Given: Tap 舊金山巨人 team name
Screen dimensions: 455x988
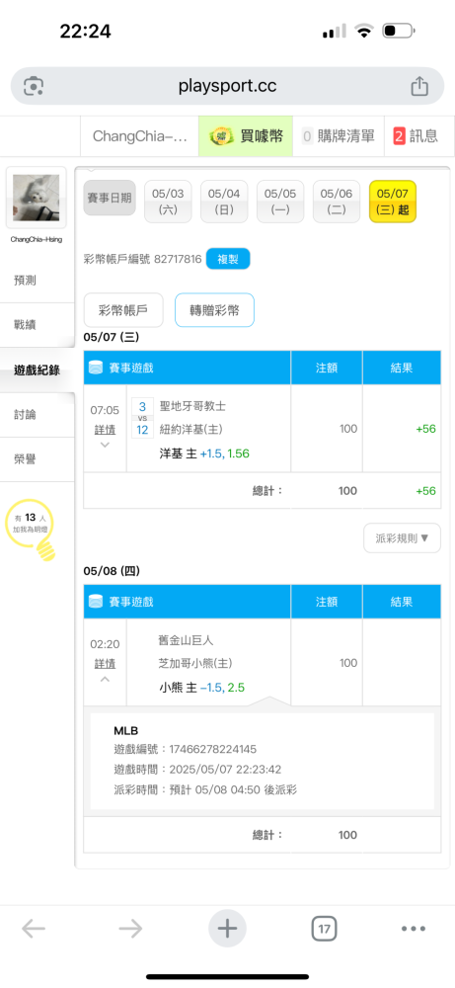Looking at the screenshot, I should pyautogui.click(x=187, y=640).
